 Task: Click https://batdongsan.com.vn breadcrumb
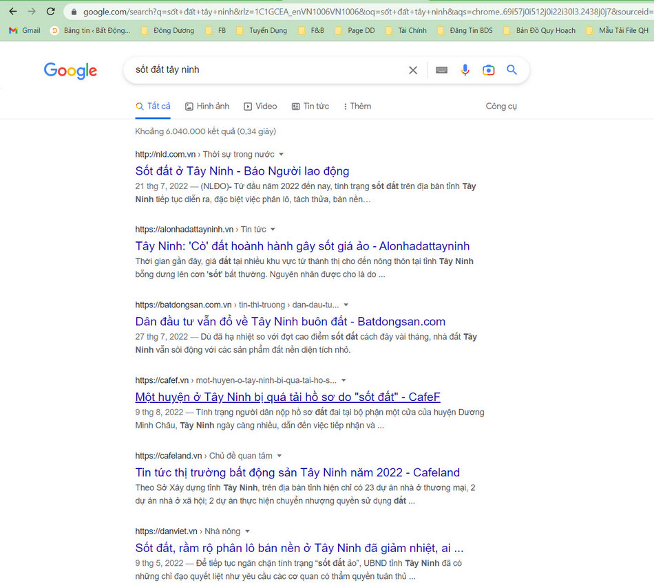pos(183,305)
